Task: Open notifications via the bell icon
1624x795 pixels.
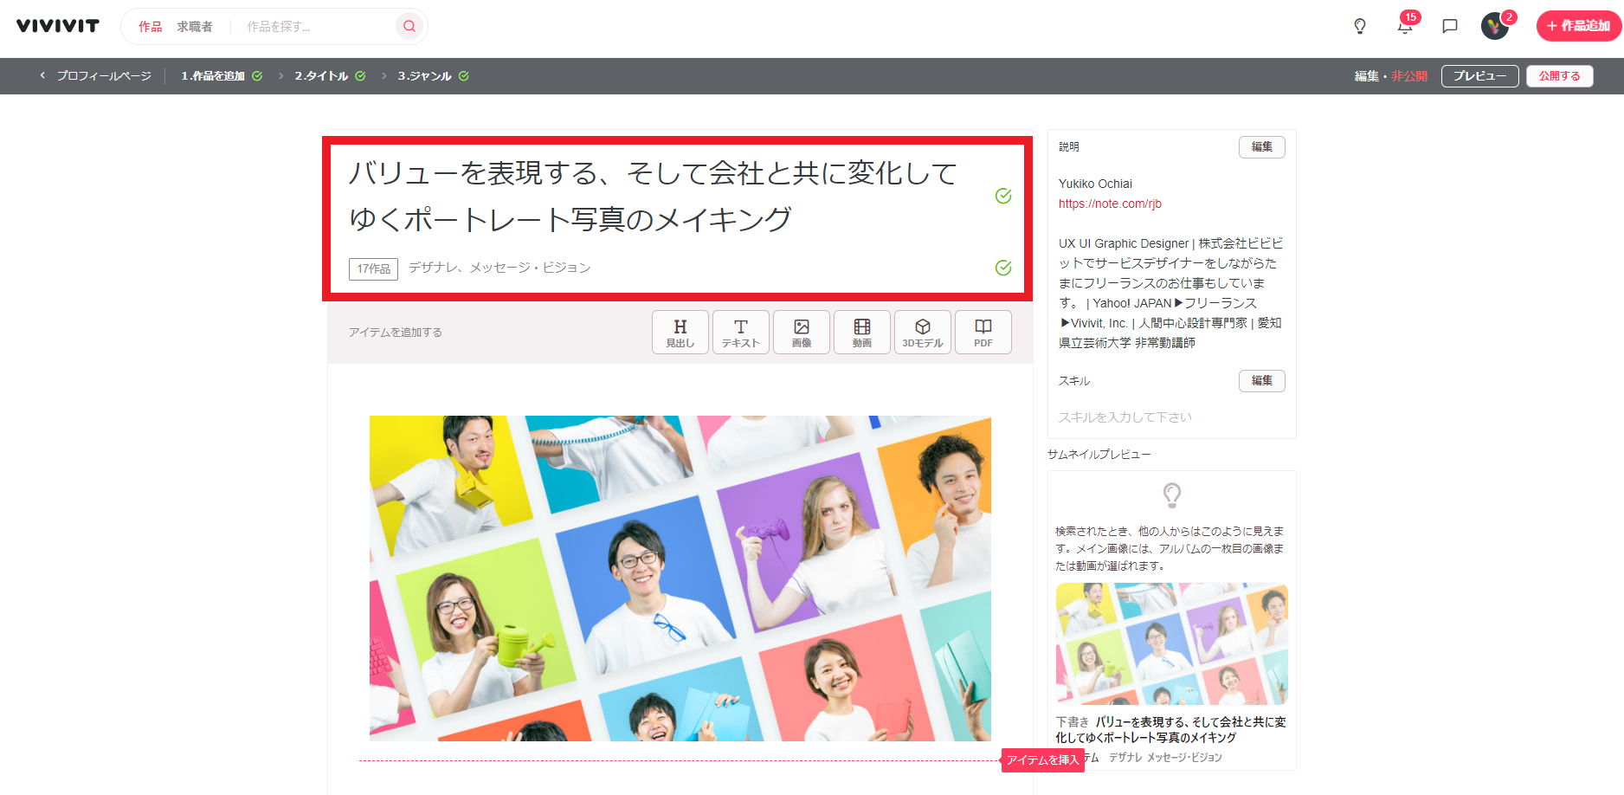Action: [1404, 27]
